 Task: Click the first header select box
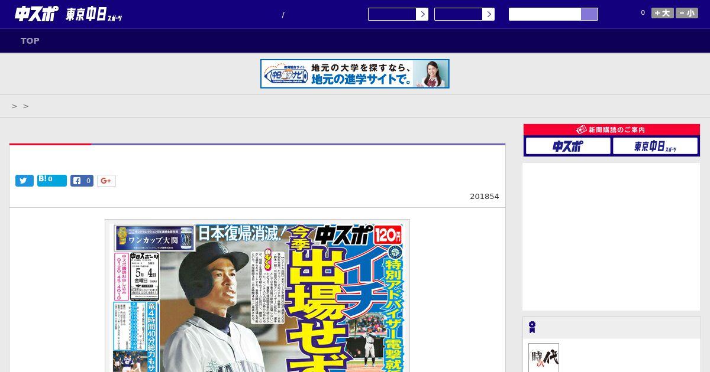click(x=398, y=14)
